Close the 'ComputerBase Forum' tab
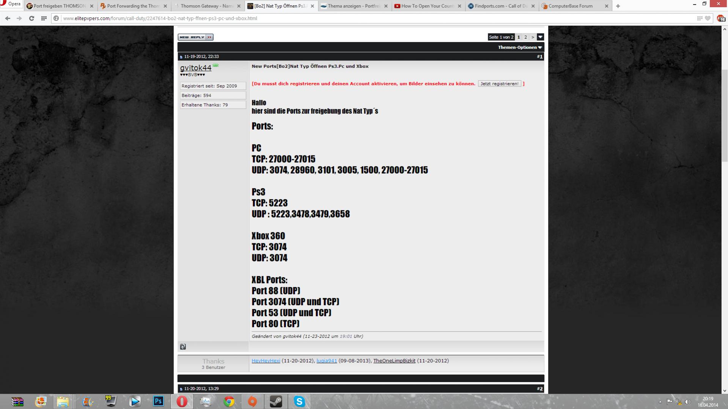 click(x=606, y=6)
